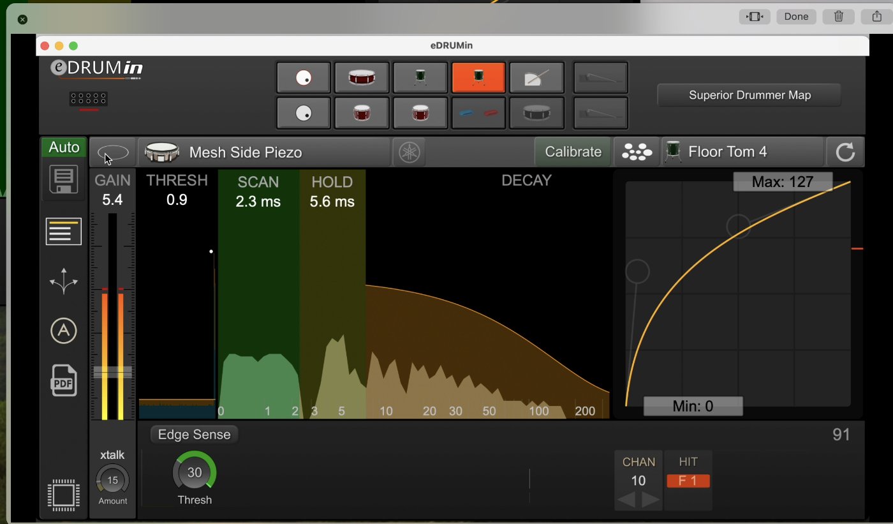Screen dimensions: 893x524
Task: Click the Done button in preview toolbar
Action: tap(796, 17)
